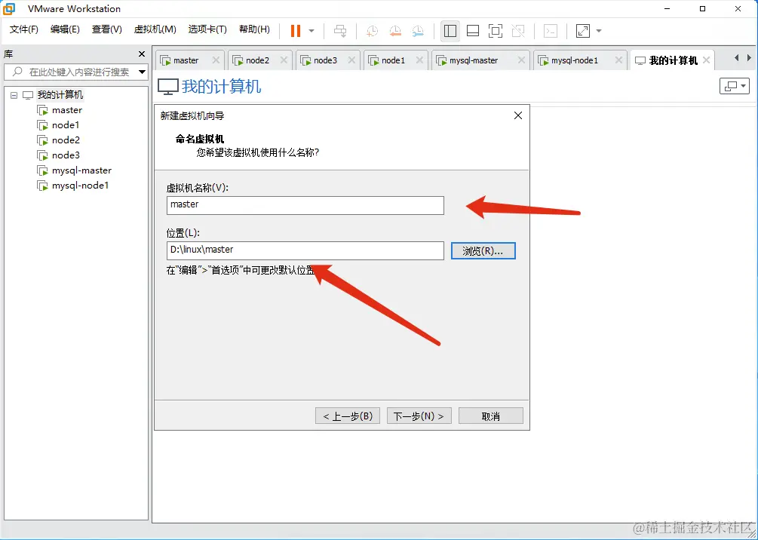Viewport: 758px width, 540px height.
Task: Close the mysql-master tab
Action: coord(521,60)
